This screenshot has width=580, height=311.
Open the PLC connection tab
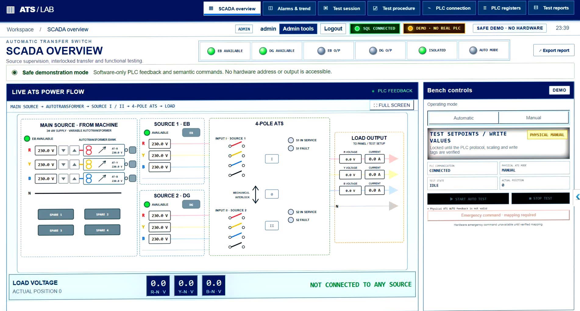pyautogui.click(x=449, y=8)
